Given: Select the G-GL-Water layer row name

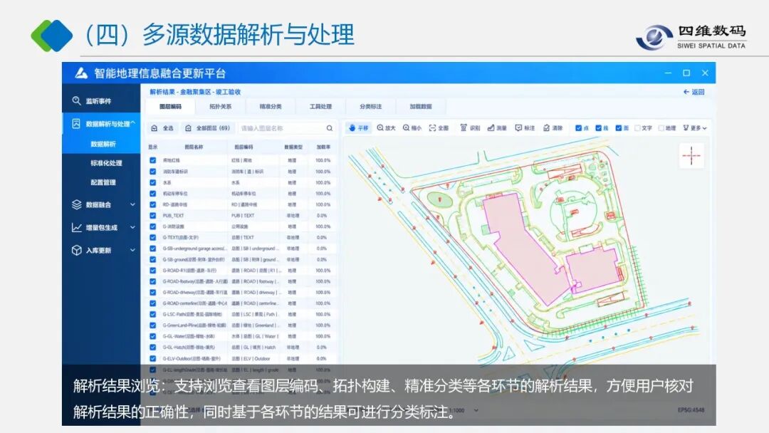Looking at the screenshot, I should tap(189, 336).
